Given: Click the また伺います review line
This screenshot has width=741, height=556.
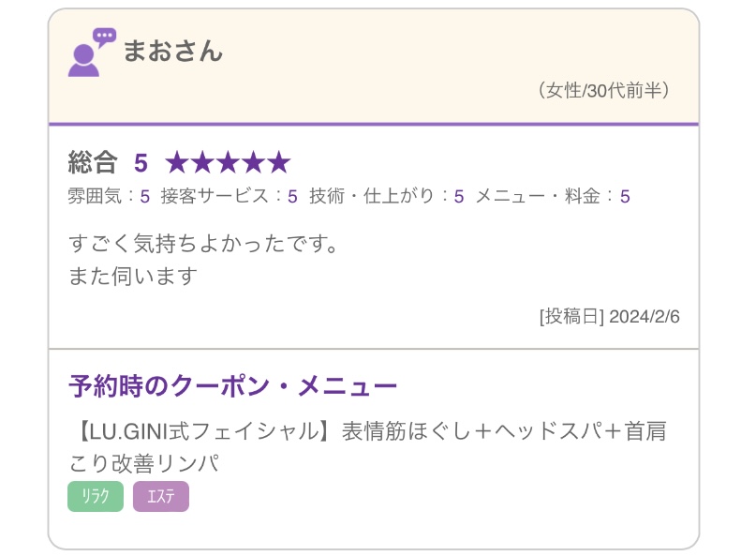Looking at the screenshot, I should 133,277.
